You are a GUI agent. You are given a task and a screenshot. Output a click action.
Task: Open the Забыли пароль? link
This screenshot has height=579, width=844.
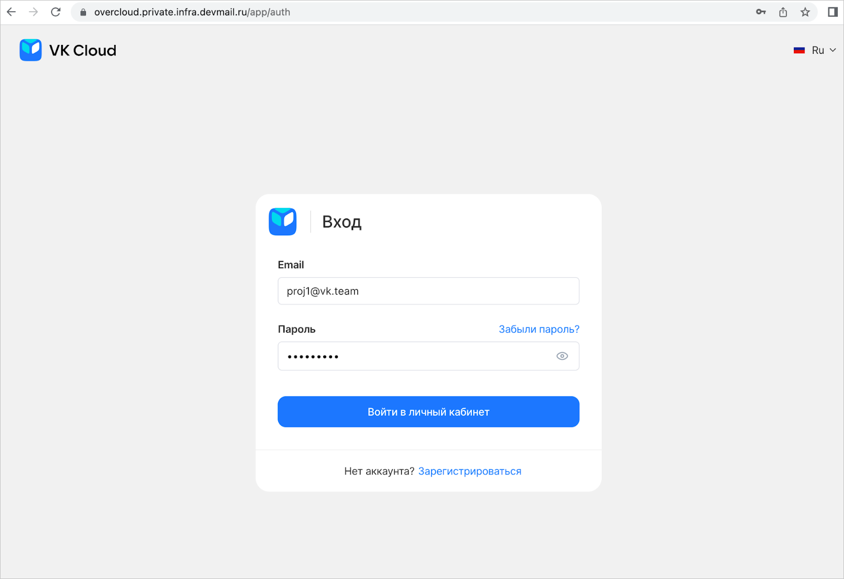539,329
